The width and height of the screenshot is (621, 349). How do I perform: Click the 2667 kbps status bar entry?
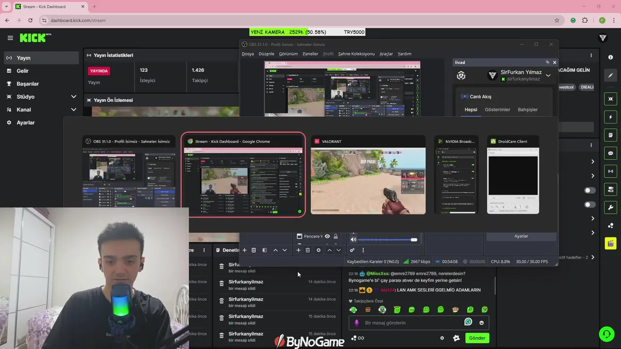coord(417,262)
